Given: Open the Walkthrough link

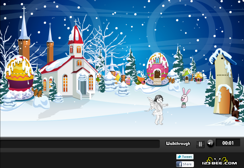Looking at the screenshot, I should point(178,144).
